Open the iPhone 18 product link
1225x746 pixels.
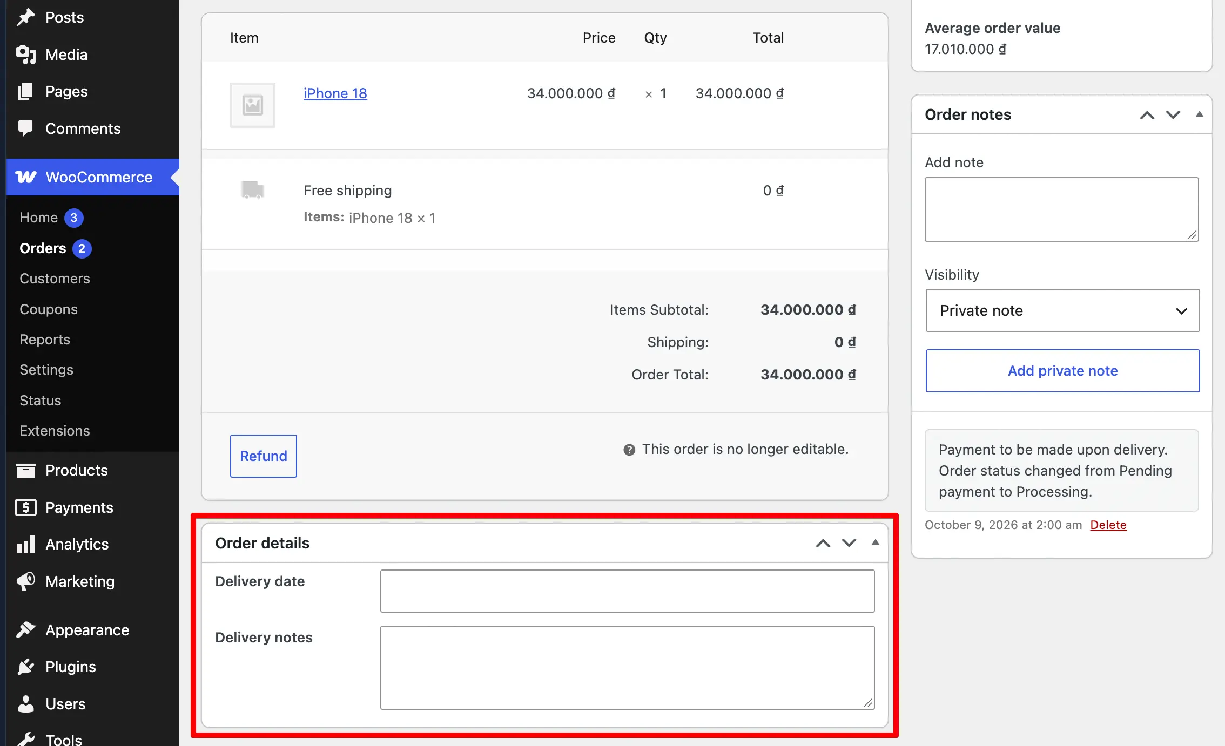tap(335, 93)
